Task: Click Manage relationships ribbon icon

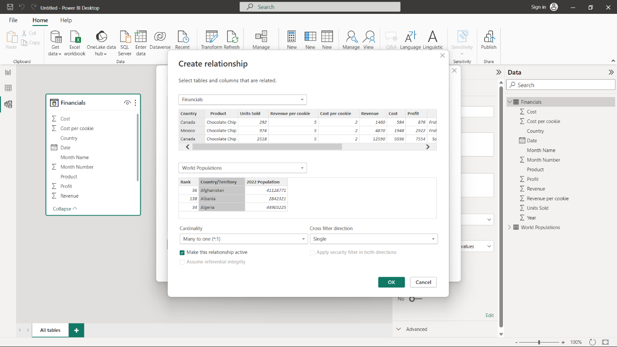Action: (x=261, y=40)
